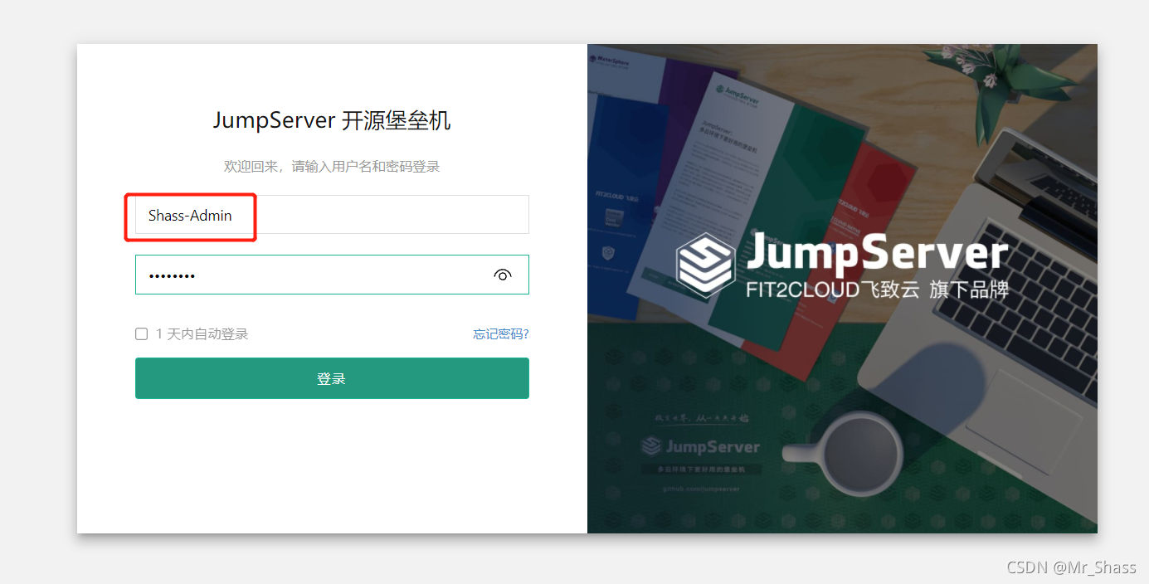Open the 忘记密码? link
This screenshot has width=1149, height=584.
click(x=501, y=334)
